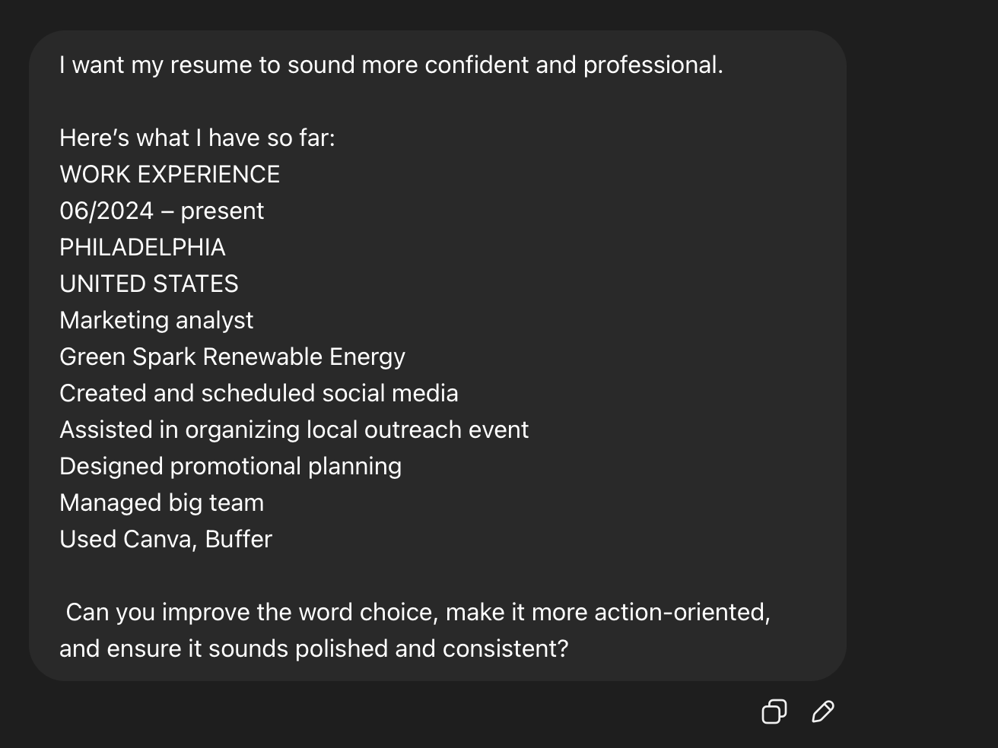This screenshot has width=998, height=748.
Task: Edit the resume message with the pencil icon
Action: pos(822,712)
